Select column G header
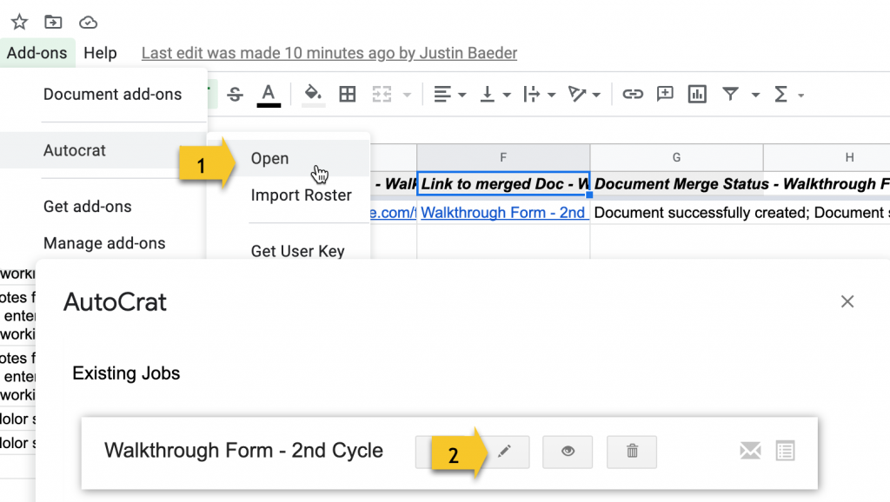The image size is (890, 502). [x=676, y=157]
